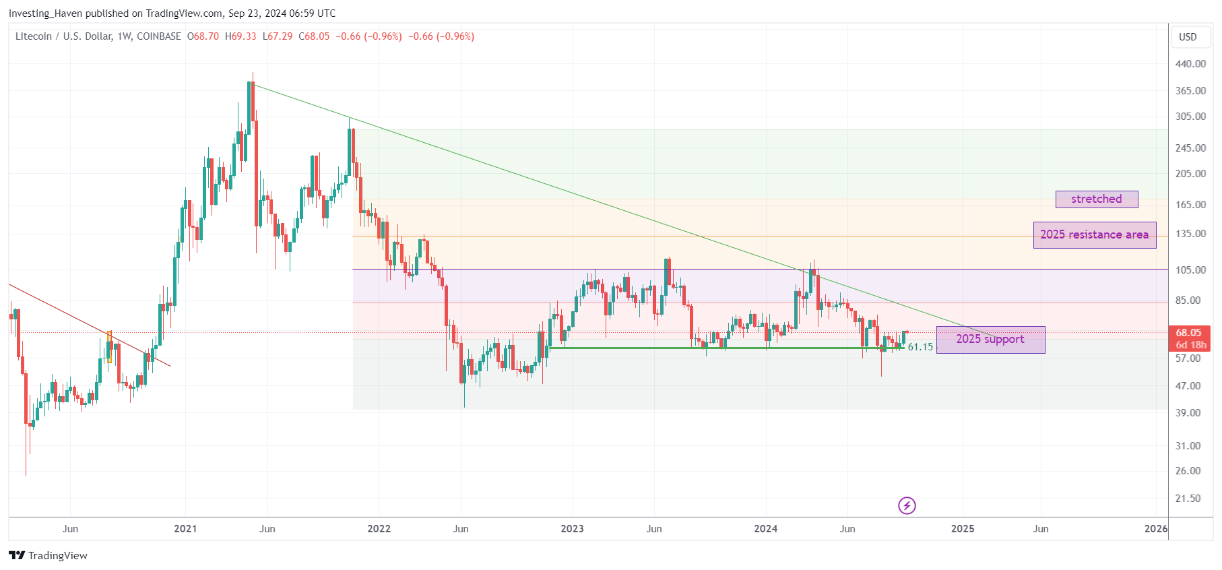Click the publisher line 'Investing_Haven published on TradingView.com'
The width and height of the screenshot is (1222, 570).
115,13
